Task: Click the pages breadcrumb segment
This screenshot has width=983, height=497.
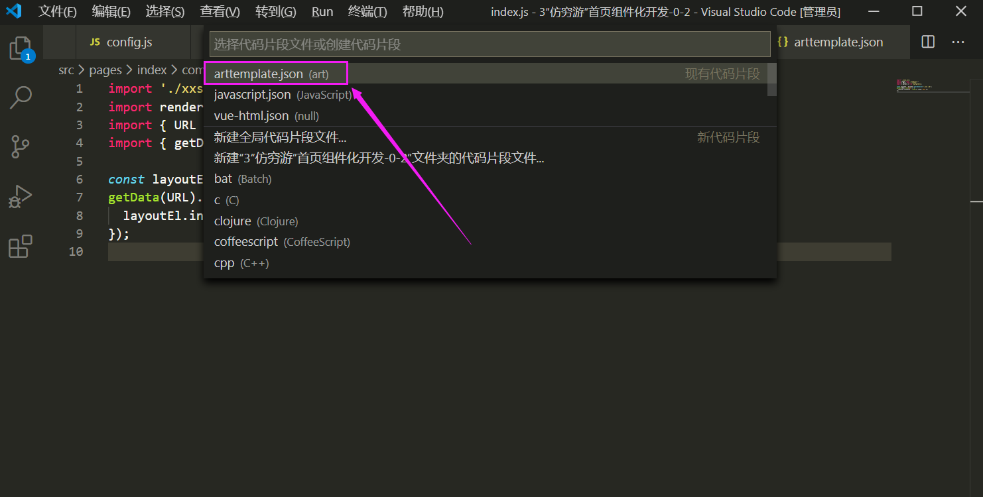Action: tap(105, 70)
